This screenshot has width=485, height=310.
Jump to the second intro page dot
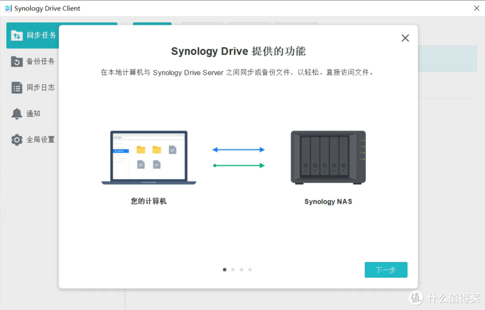[x=233, y=270]
